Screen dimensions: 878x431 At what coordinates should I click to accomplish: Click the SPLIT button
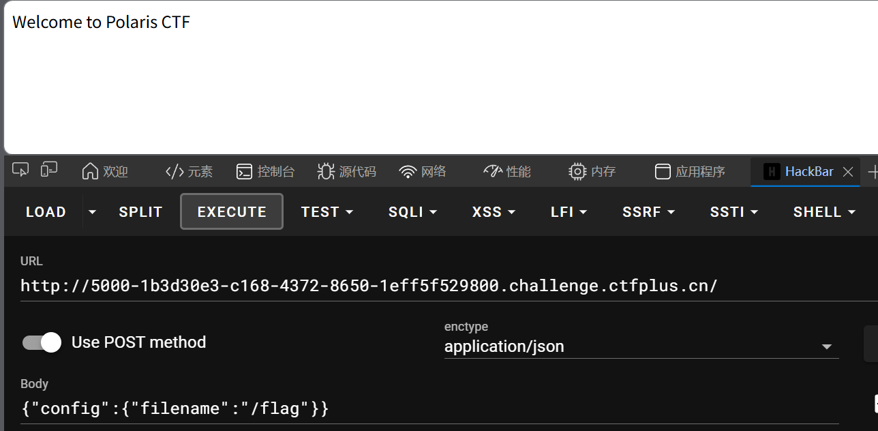click(140, 212)
